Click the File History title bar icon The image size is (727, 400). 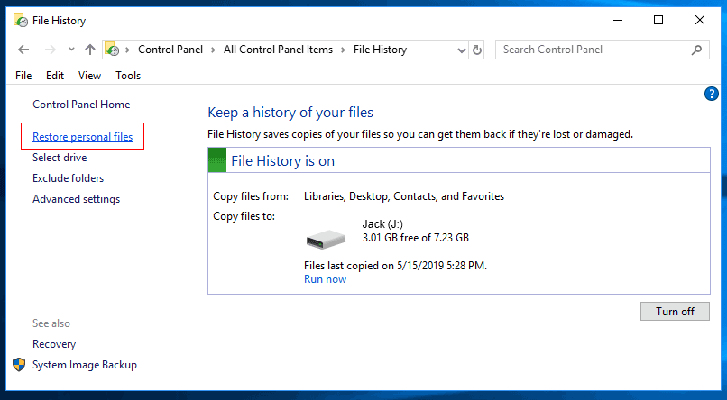pyautogui.click(x=21, y=21)
